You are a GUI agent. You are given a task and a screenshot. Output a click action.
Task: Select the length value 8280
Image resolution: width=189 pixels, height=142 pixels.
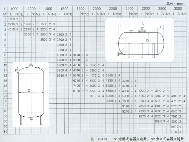tap(109, 101)
